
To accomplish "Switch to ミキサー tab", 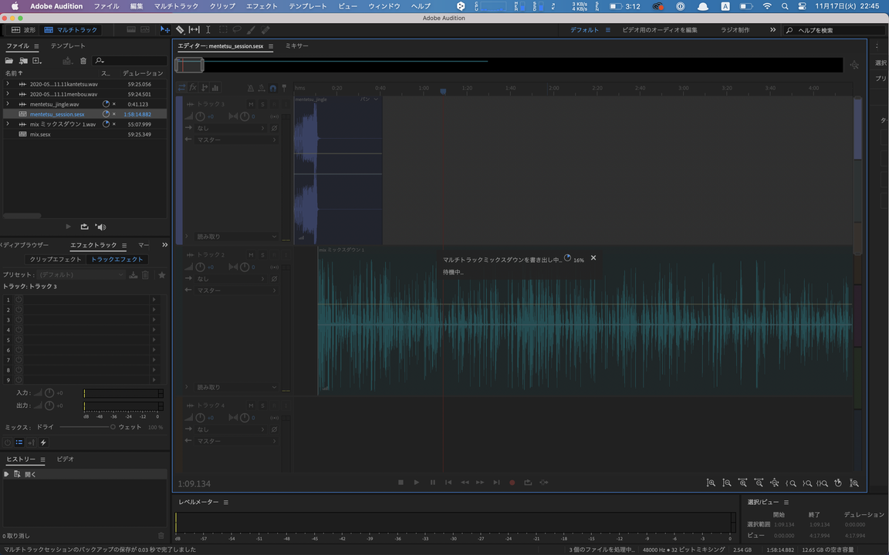I will tap(296, 46).
